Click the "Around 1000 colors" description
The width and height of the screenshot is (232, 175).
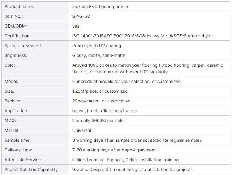[x=148, y=68]
